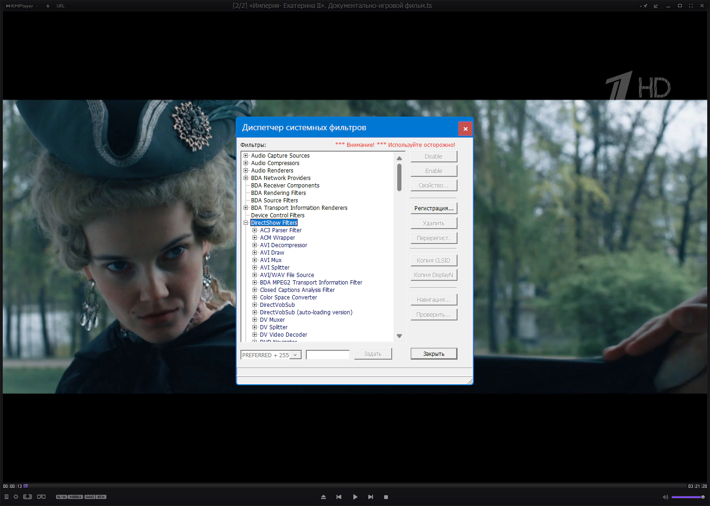The height and width of the screenshot is (506, 710).
Task: Click the filter list scroll-down arrow
Action: pos(399,336)
